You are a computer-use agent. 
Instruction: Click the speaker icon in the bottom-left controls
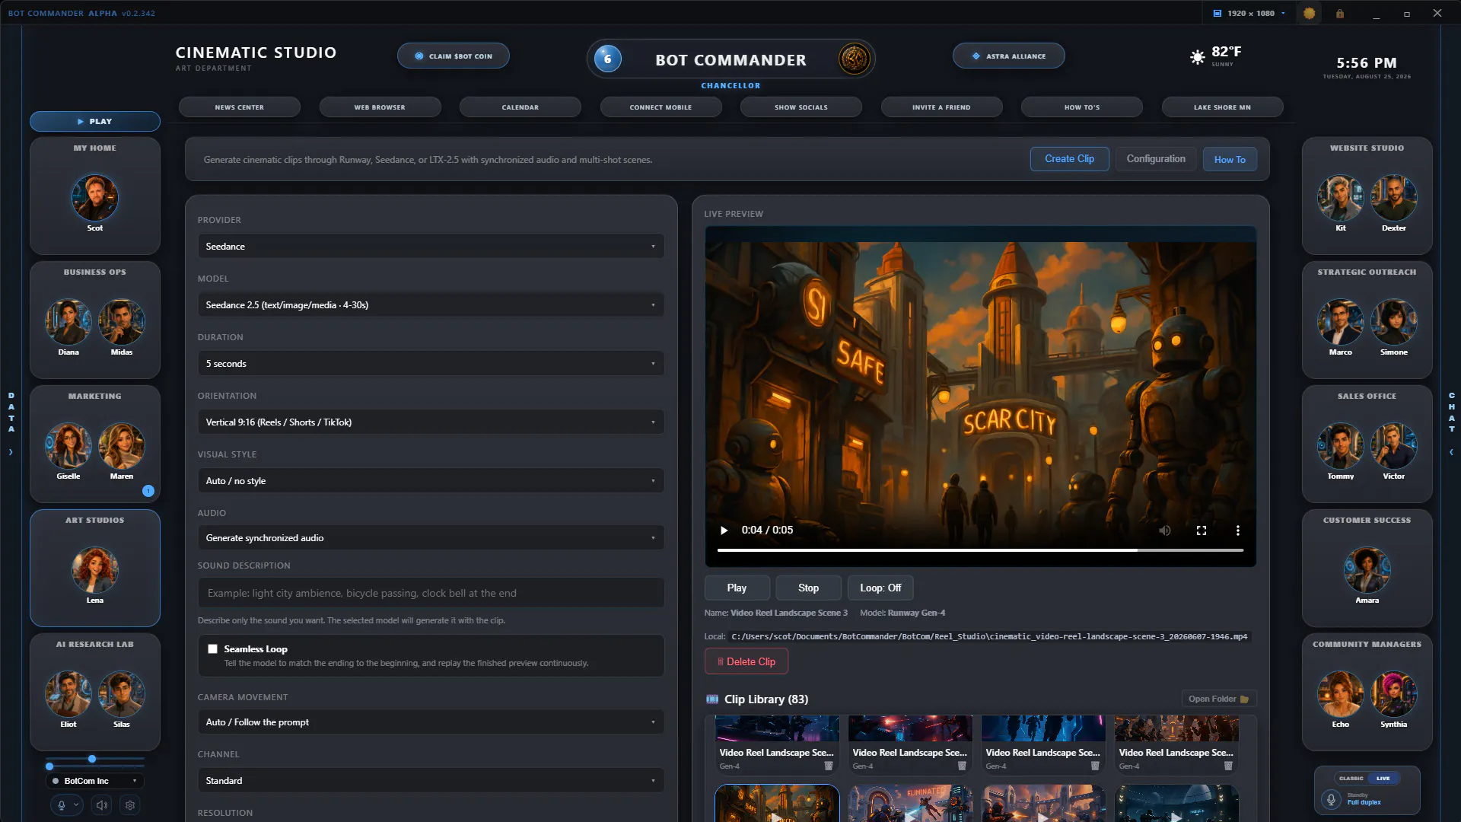click(x=101, y=804)
